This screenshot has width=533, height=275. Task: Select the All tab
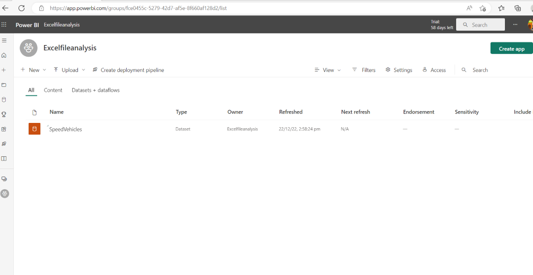click(31, 90)
